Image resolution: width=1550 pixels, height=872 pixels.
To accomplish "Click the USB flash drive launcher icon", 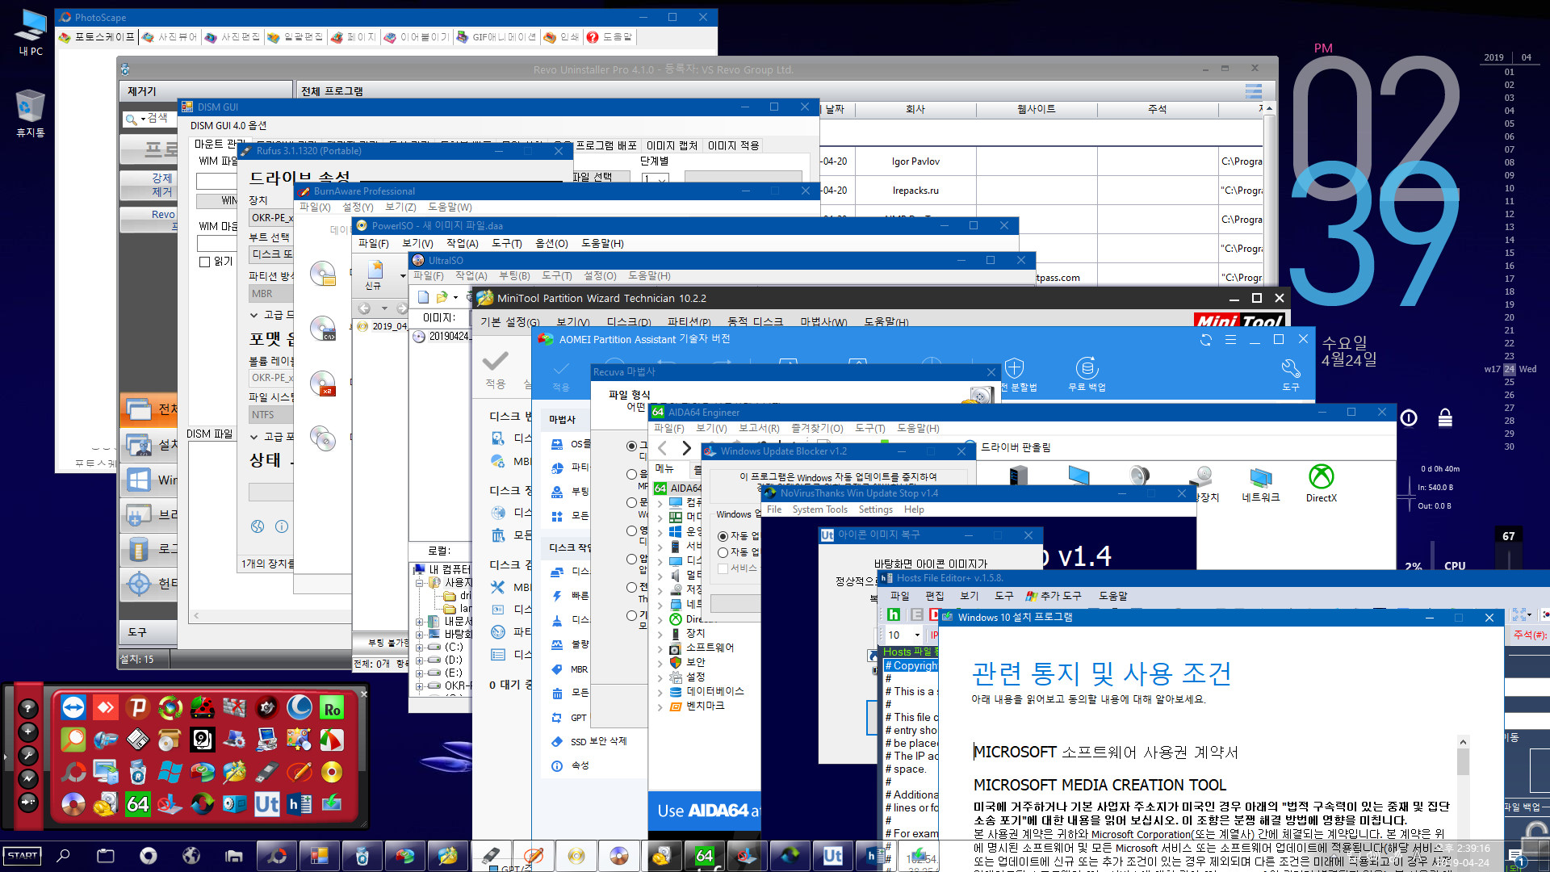I will (x=267, y=771).
